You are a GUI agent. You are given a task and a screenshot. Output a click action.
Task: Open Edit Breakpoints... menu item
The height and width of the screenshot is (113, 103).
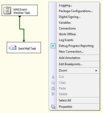71,64
